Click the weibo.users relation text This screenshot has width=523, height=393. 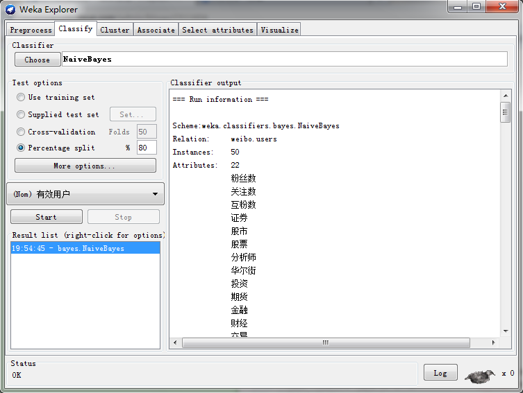point(254,139)
